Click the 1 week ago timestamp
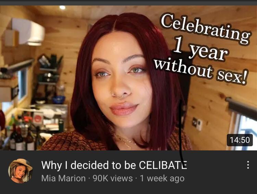Screen dimensions: 257x194 [x=162, y=178]
